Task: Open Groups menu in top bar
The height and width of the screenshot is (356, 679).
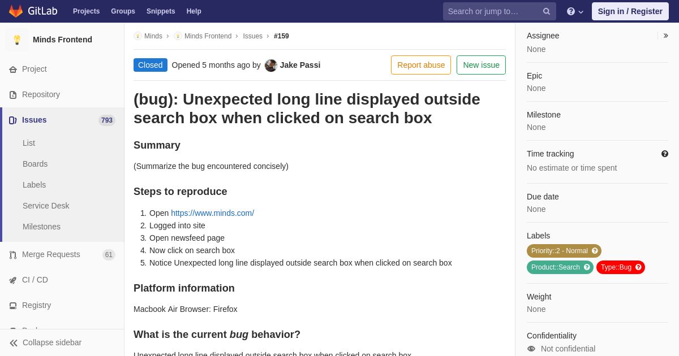Action: [123, 11]
